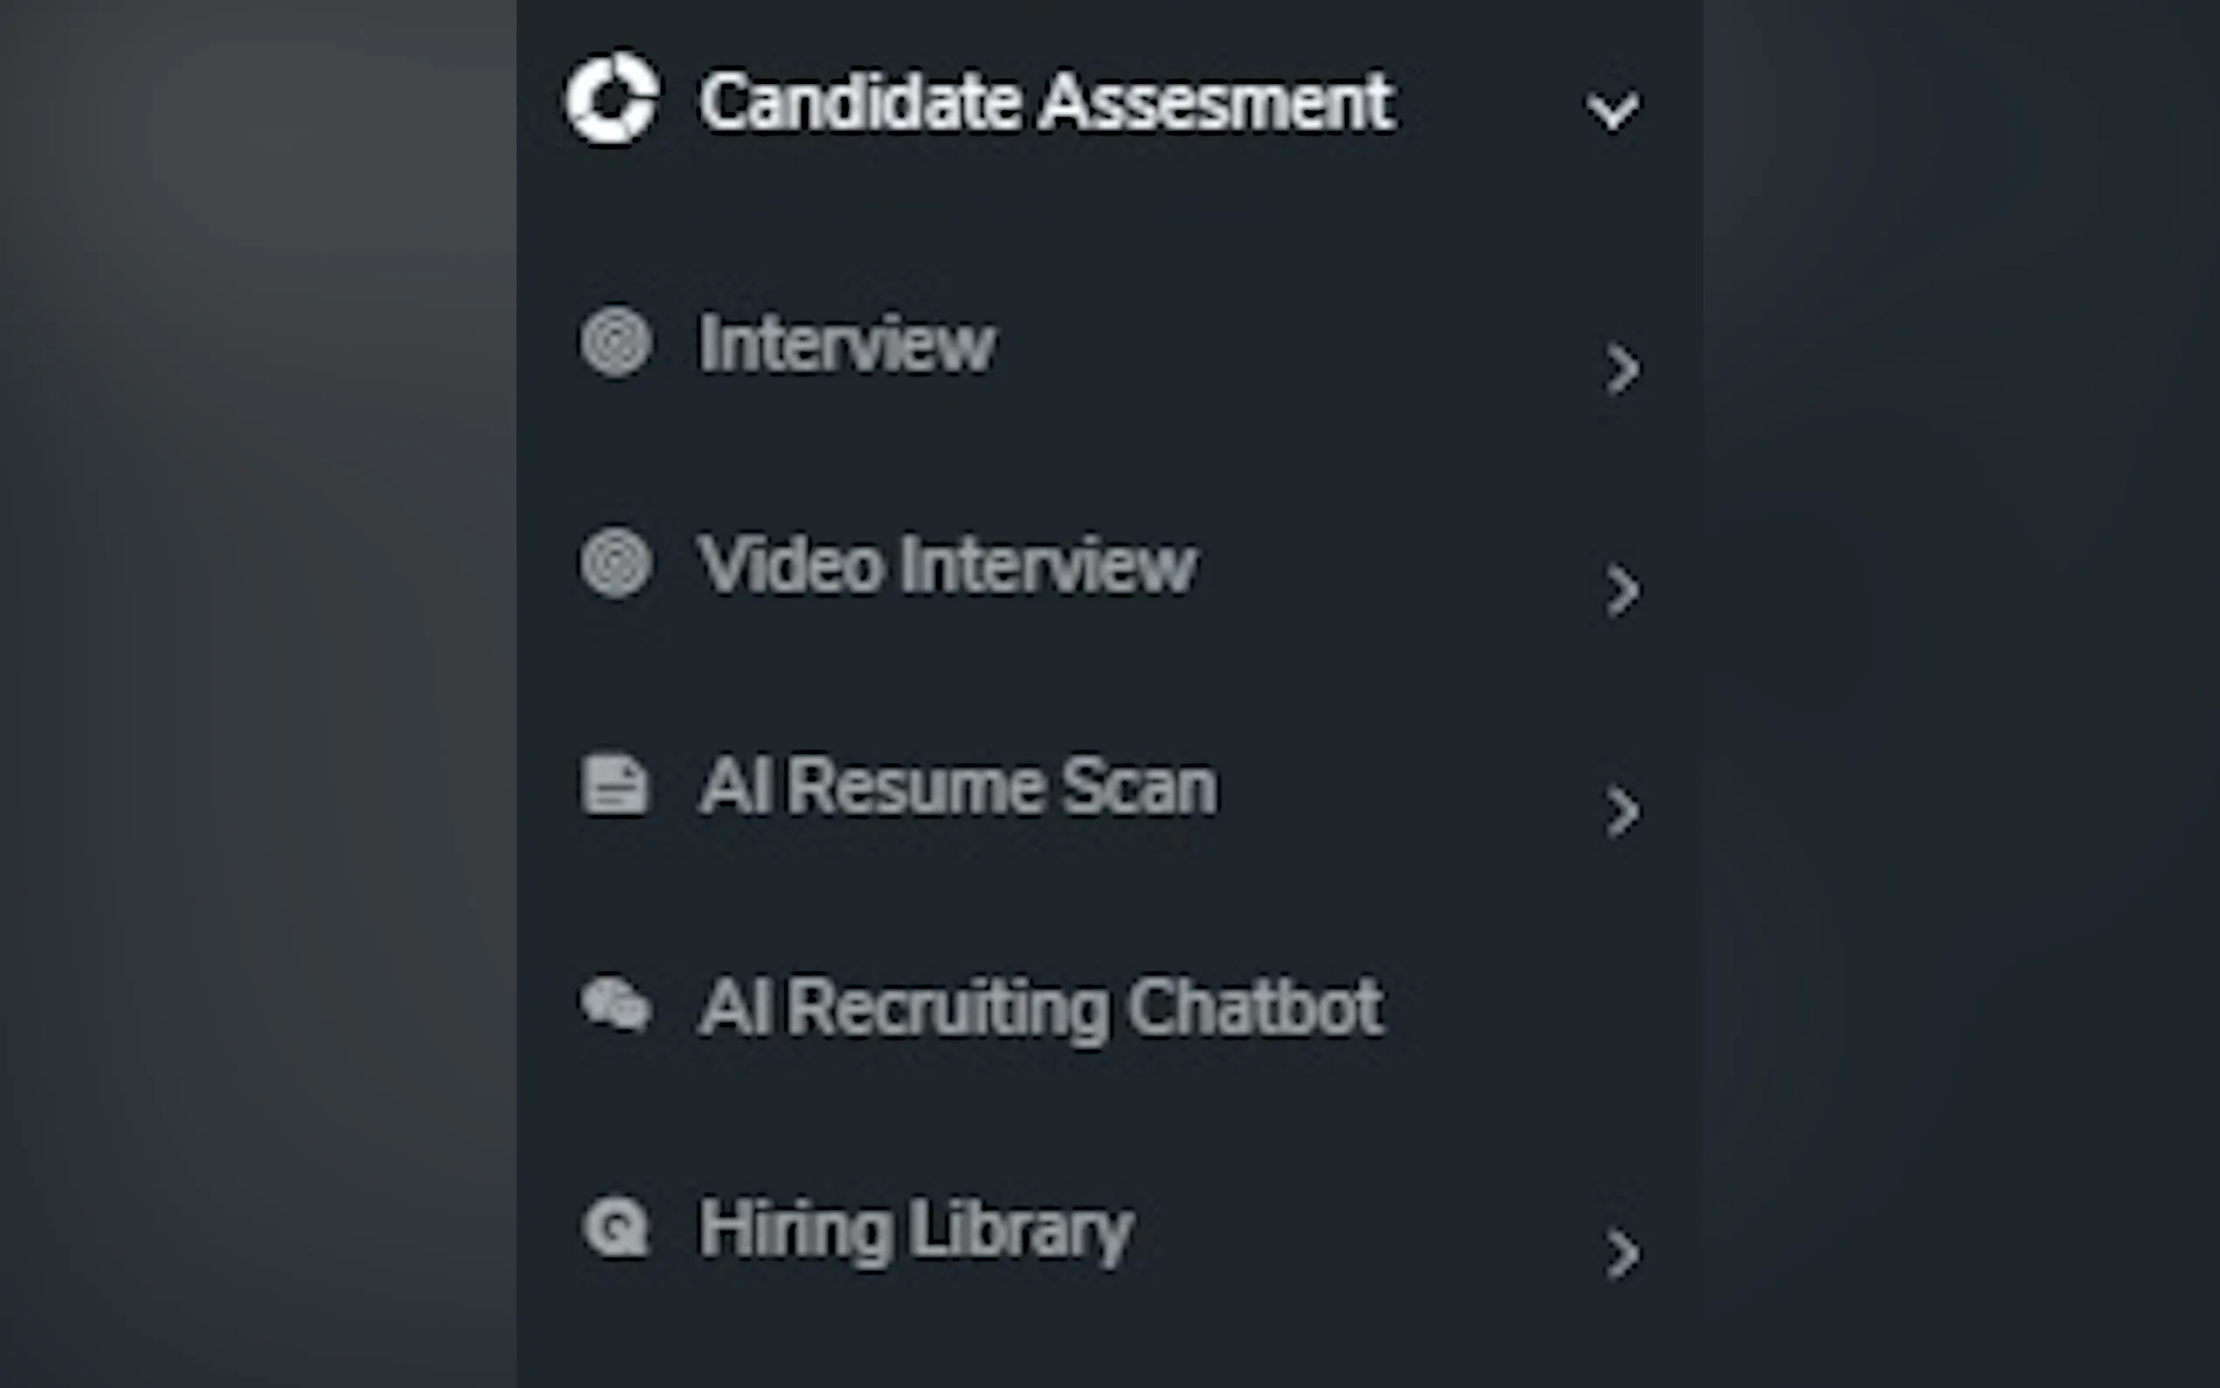The image size is (2220, 1388).
Task: Click the AI Resume Scan document icon
Action: pos(614,786)
